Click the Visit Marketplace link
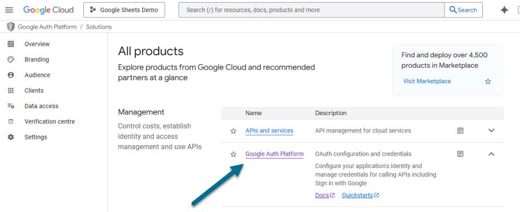 (x=427, y=81)
